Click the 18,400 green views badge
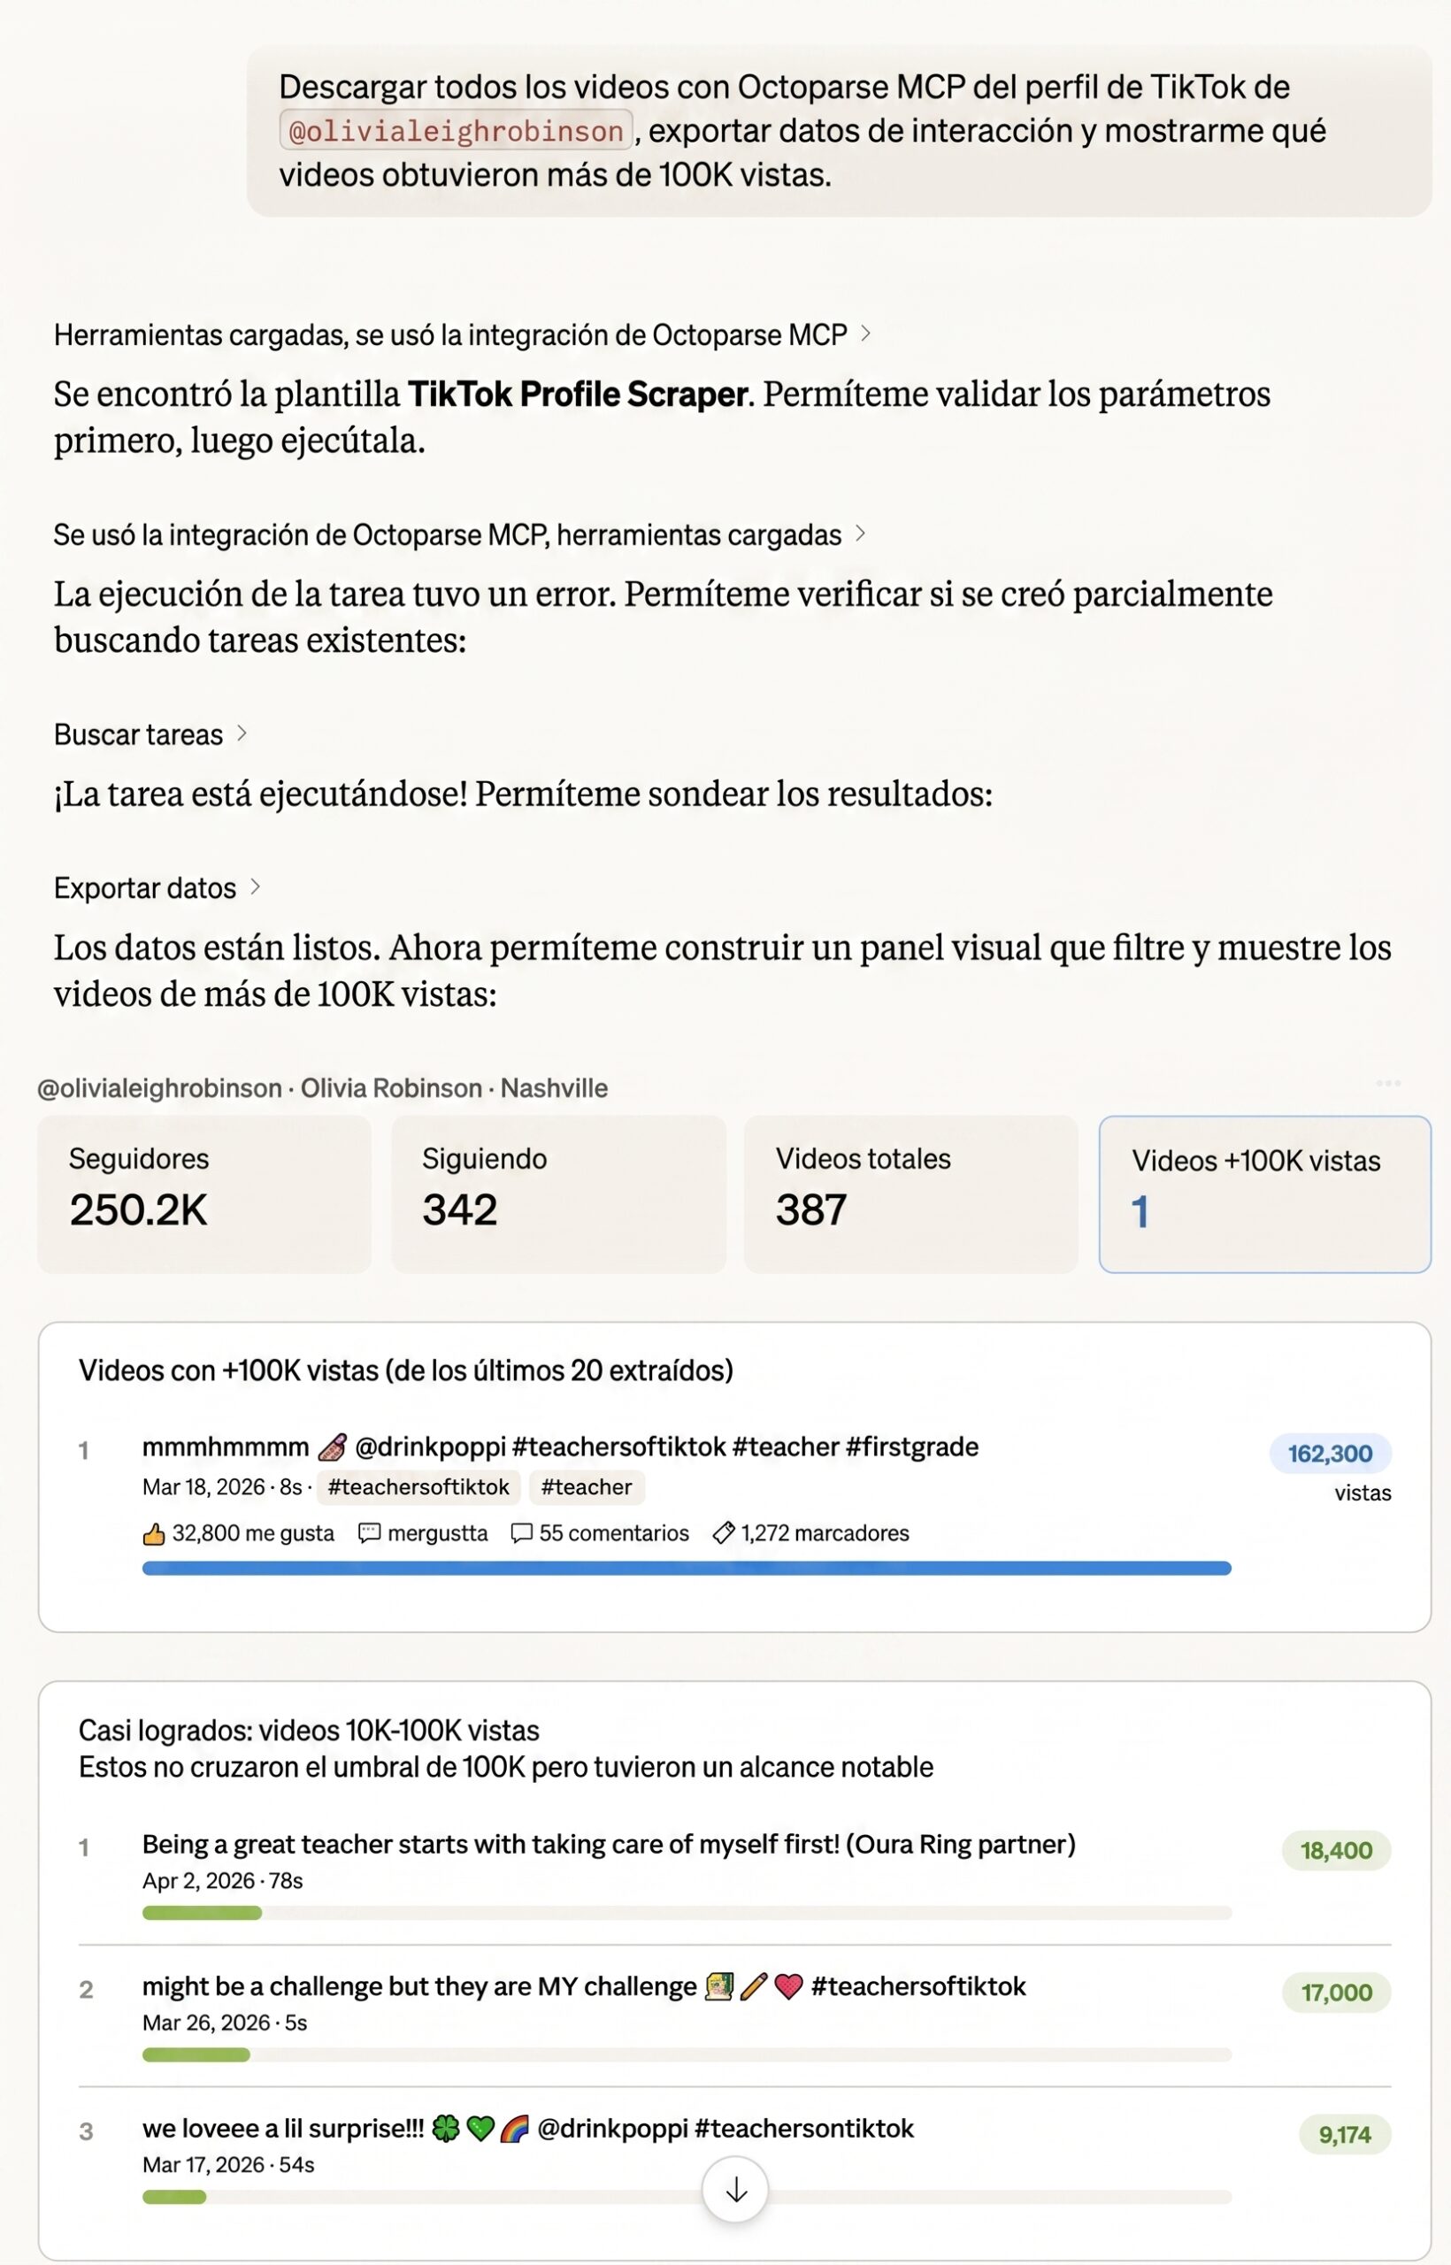The height and width of the screenshot is (2265, 1451). tap(1336, 1850)
